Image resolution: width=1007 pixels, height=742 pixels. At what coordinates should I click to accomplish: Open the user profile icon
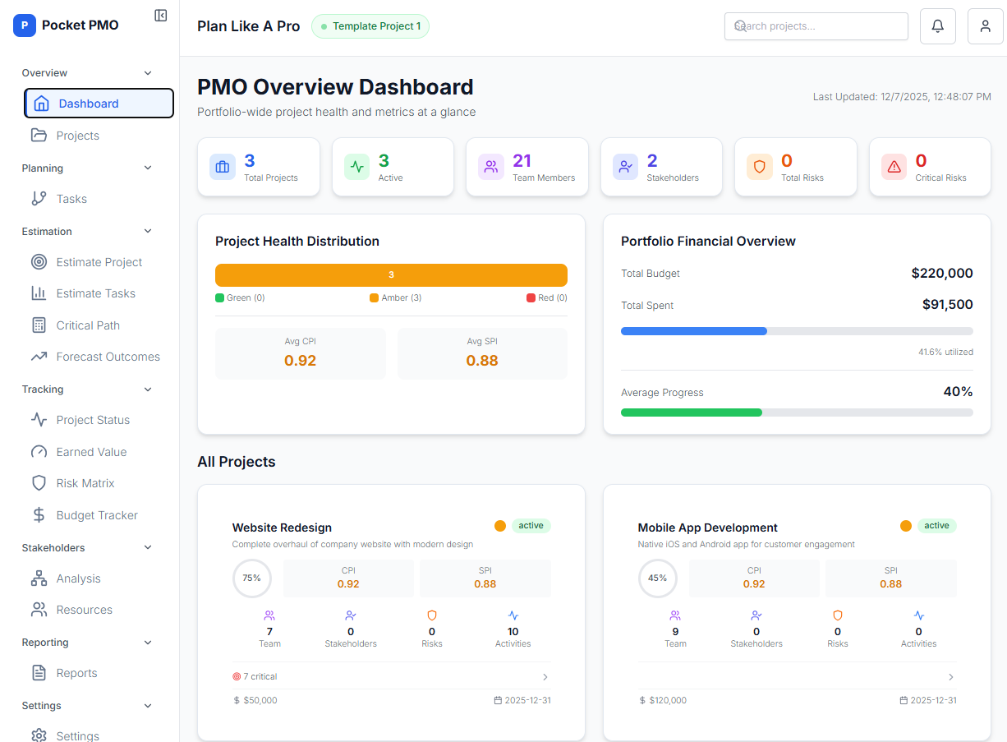click(x=985, y=25)
